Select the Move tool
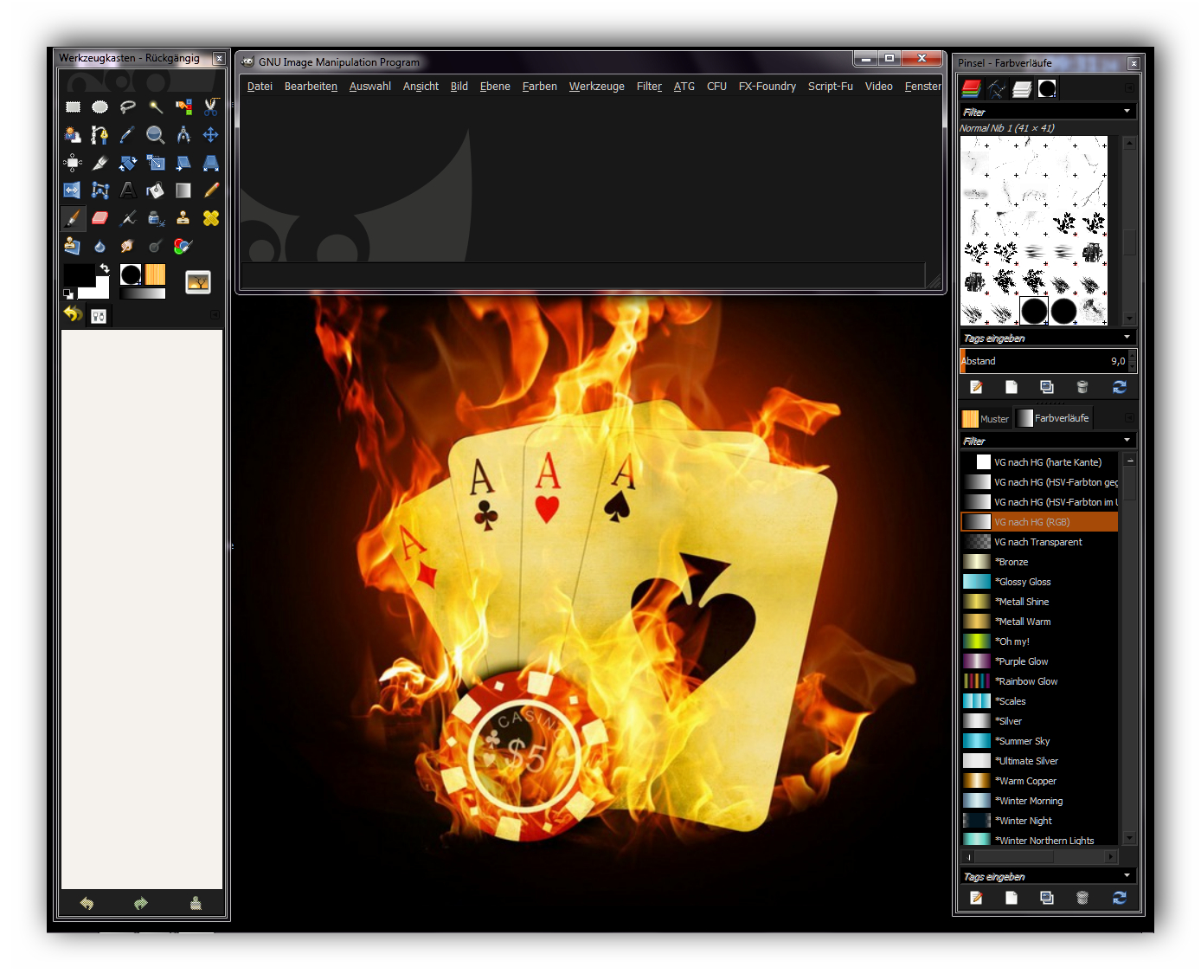Screen dimensions: 1201x980 211,135
